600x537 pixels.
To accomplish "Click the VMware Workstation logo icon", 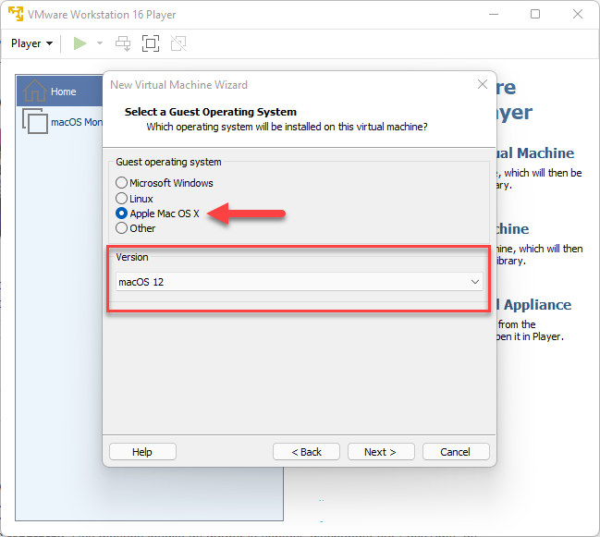I will (16, 14).
